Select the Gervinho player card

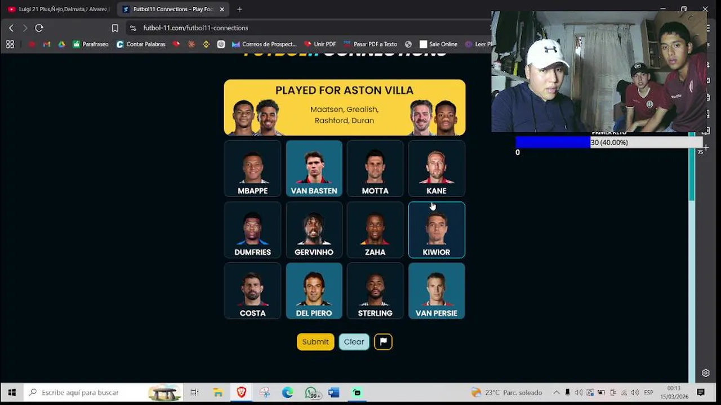(314, 229)
